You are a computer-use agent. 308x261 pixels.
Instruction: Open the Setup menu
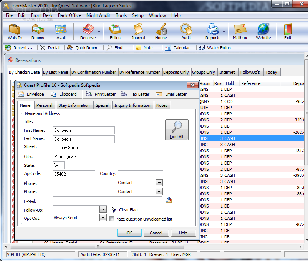coord(138,15)
